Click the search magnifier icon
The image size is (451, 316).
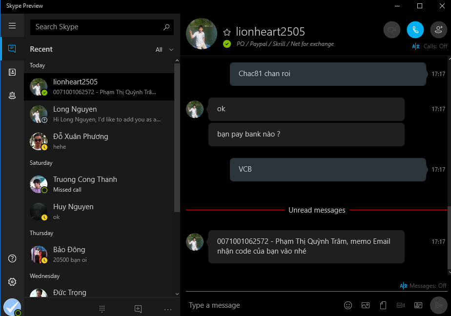(166, 27)
